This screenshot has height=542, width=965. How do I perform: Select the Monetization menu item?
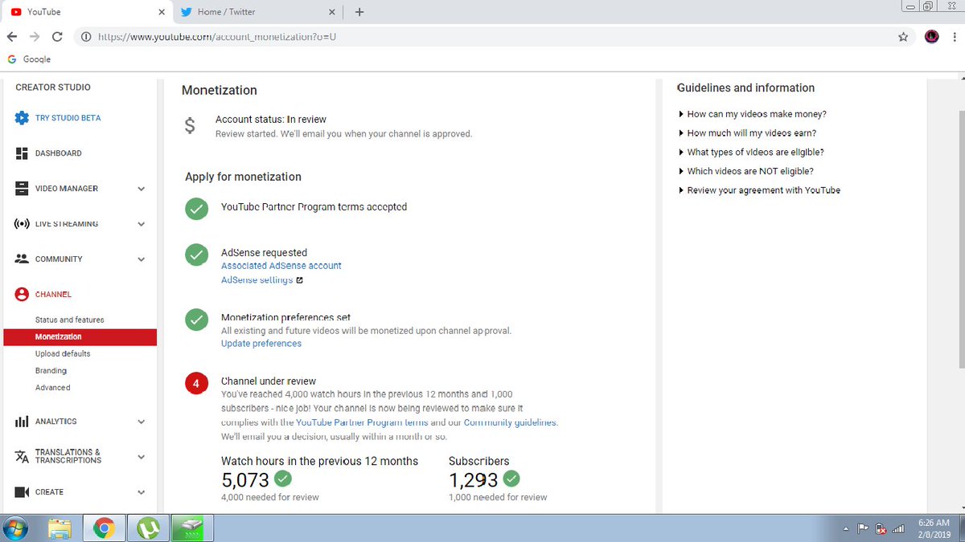(x=80, y=337)
